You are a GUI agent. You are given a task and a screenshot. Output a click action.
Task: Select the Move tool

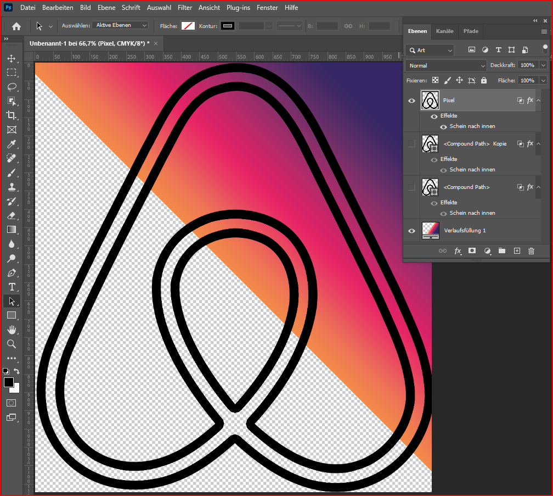pos(12,59)
